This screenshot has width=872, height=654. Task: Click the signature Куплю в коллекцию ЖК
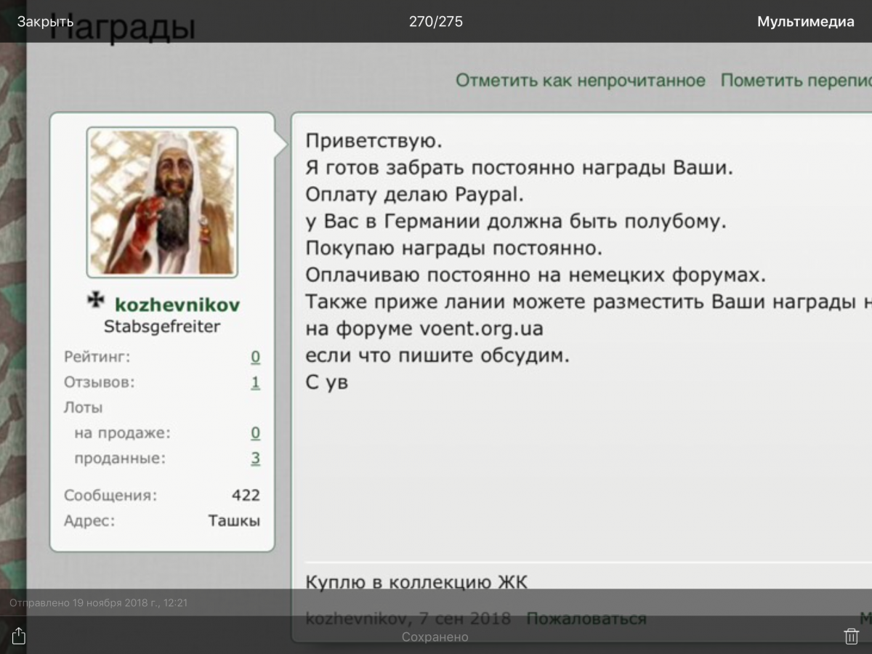416,582
